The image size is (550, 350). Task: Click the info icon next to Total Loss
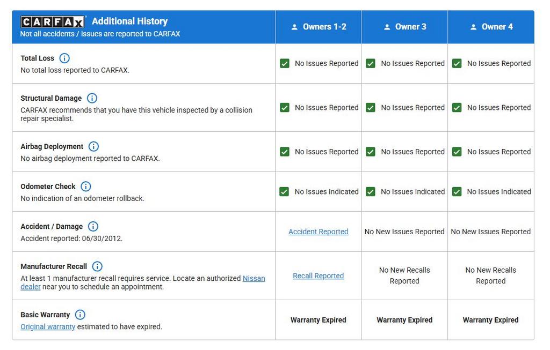pyautogui.click(x=64, y=58)
